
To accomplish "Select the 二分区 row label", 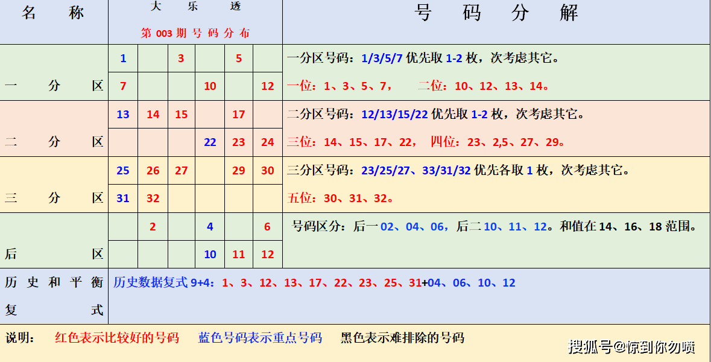I will click(x=53, y=142).
